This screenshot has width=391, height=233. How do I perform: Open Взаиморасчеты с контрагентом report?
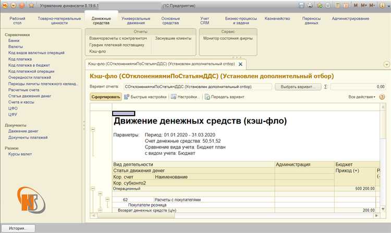118,39
